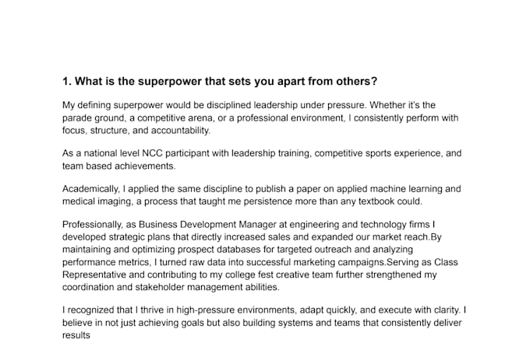Click the words 'parade ground' in first paragraph
Image resolution: width=530 pixels, height=357 pixels.
pyautogui.click(x=93, y=118)
